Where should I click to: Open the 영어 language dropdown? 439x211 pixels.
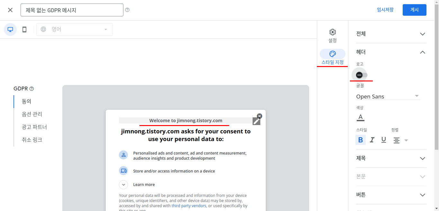point(75,29)
